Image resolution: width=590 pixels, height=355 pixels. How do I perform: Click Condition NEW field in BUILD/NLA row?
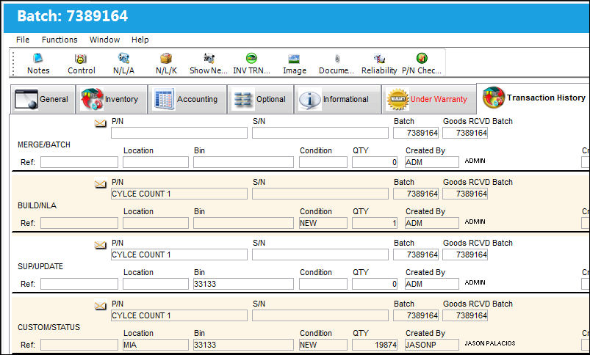(x=323, y=223)
